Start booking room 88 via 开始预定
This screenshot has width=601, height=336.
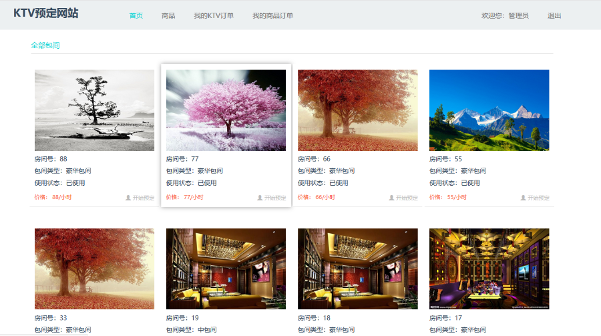tap(144, 198)
